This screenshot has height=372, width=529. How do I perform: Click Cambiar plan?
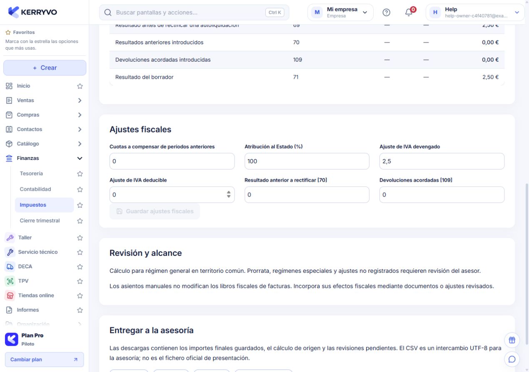pyautogui.click(x=44, y=360)
